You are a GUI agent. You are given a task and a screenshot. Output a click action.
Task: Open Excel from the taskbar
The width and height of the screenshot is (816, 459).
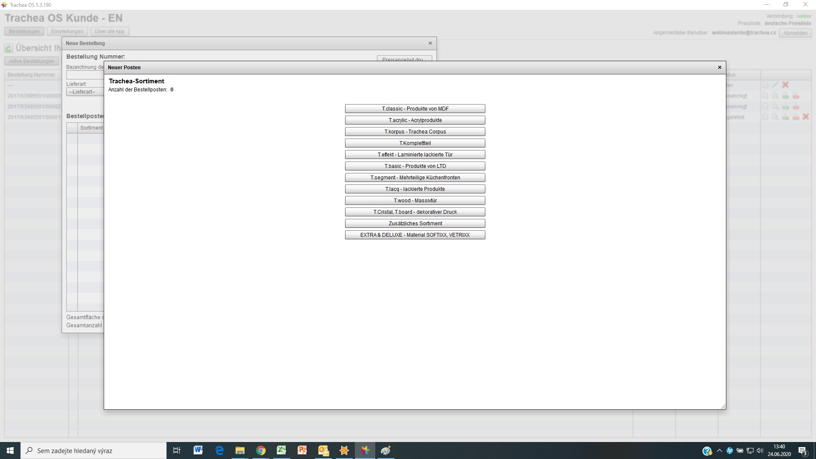281,450
